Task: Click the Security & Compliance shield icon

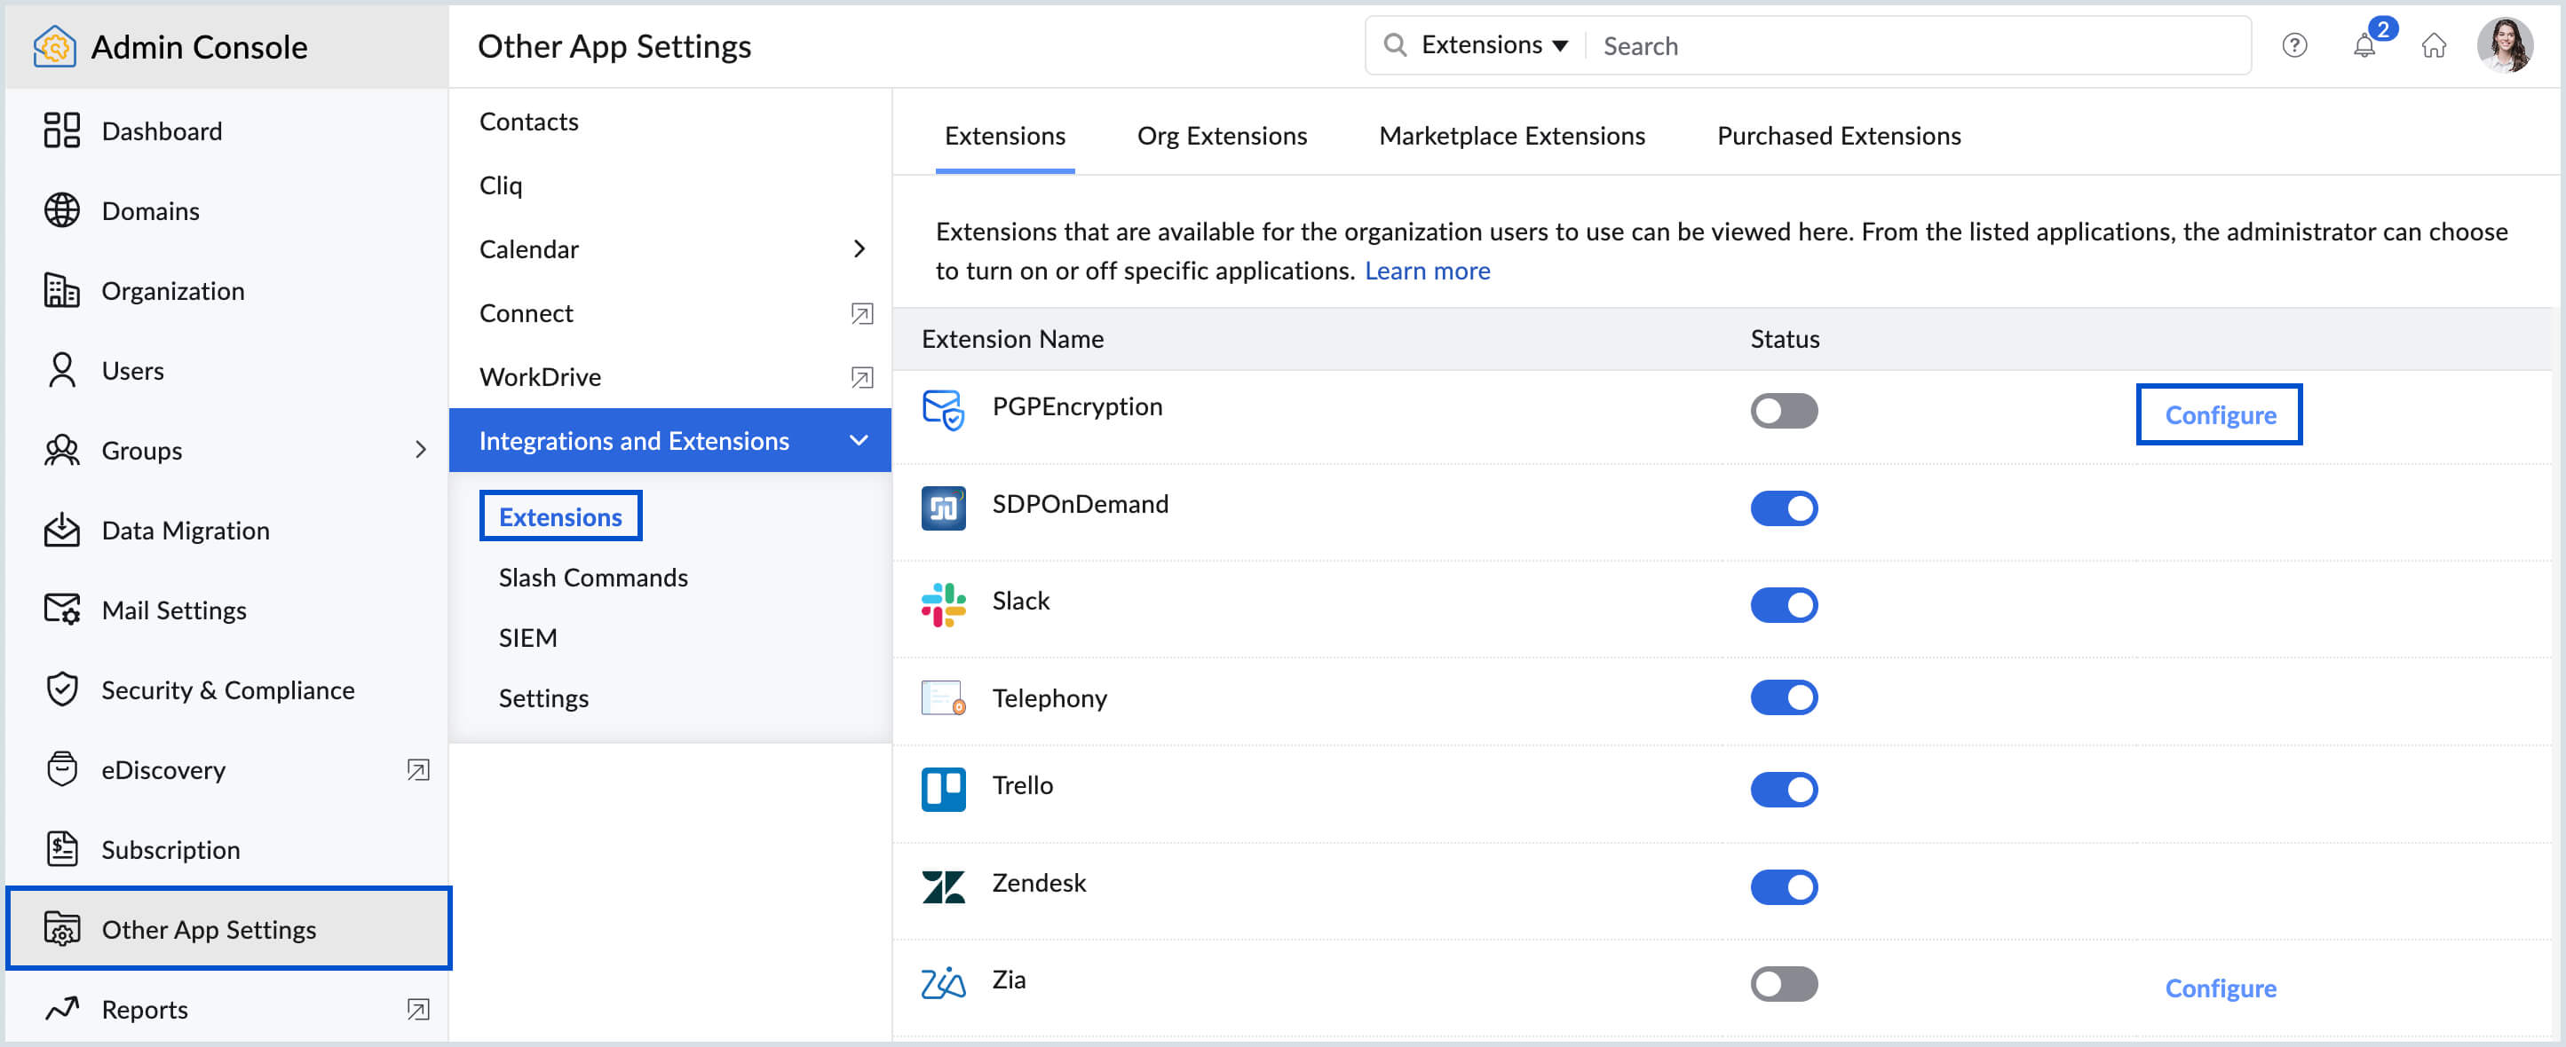Action: pyautogui.click(x=62, y=689)
